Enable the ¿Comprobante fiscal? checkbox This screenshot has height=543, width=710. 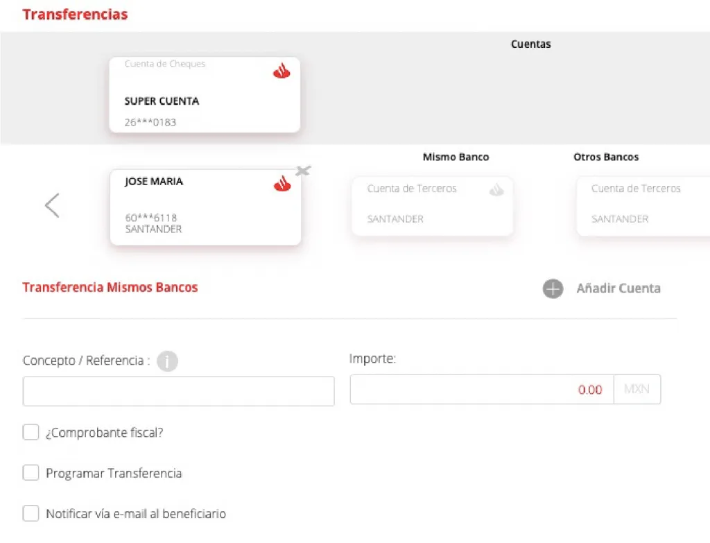(x=31, y=432)
